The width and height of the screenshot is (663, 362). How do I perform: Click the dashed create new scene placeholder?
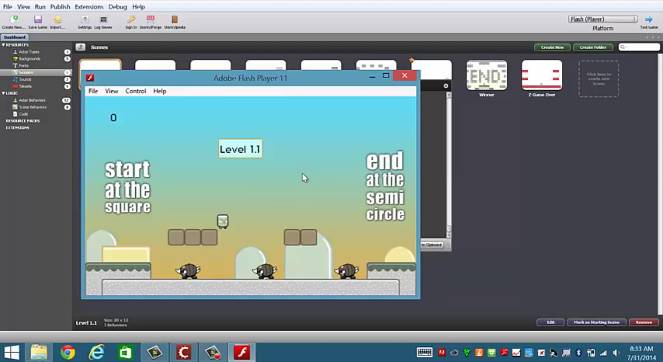point(599,79)
